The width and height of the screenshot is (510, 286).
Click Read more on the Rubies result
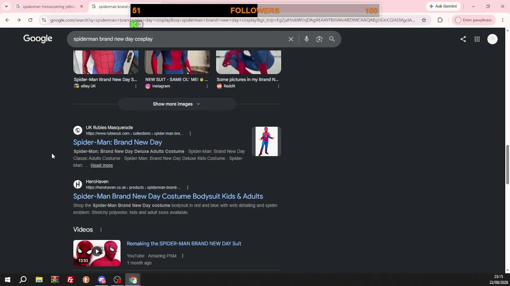tap(102, 165)
